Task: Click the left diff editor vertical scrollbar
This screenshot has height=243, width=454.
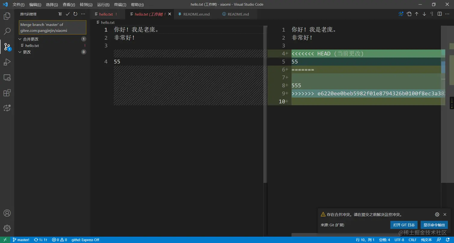Action: pyautogui.click(x=265, y=104)
